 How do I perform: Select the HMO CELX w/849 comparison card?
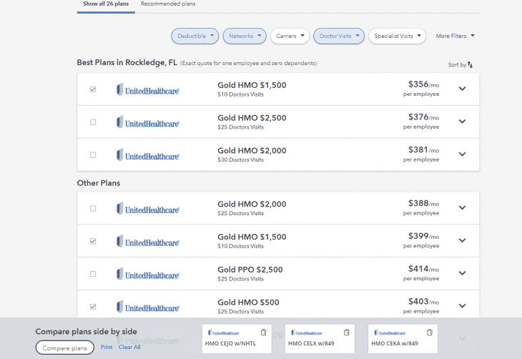(320, 339)
